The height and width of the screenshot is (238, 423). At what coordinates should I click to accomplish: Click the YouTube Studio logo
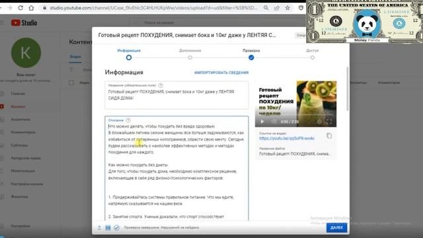24,22
